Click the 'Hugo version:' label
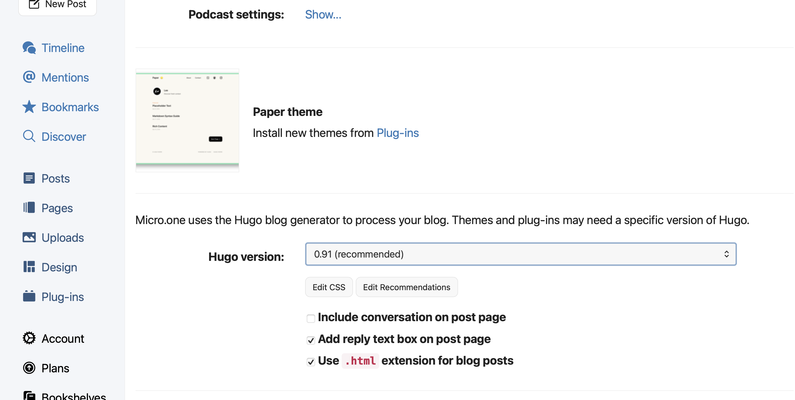The height and width of the screenshot is (400, 795). click(246, 257)
